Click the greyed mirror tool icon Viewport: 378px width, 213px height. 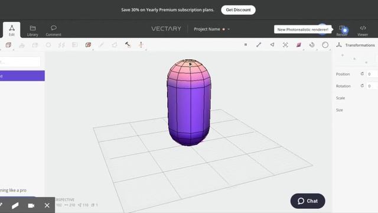(61, 45)
